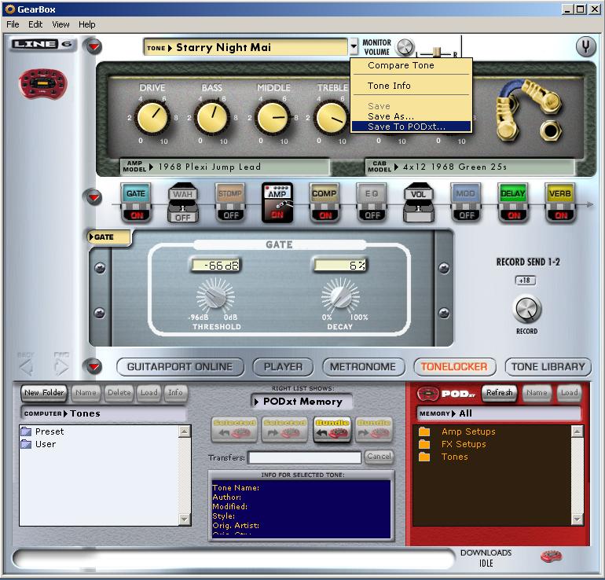Viewport: 605px width, 580px height.
Task: Open the Tone name dropdown arrow
Action: 354,47
